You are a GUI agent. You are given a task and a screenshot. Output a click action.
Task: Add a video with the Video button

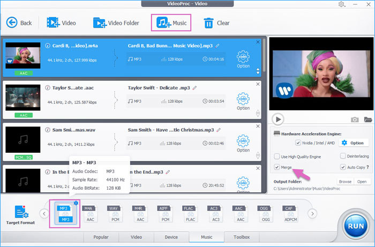(61, 23)
